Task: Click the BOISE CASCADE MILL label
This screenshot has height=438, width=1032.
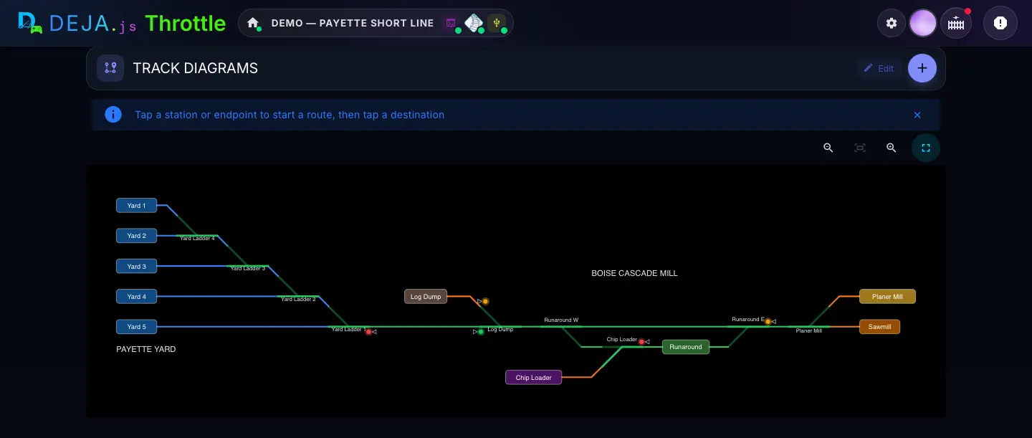Action: click(634, 273)
